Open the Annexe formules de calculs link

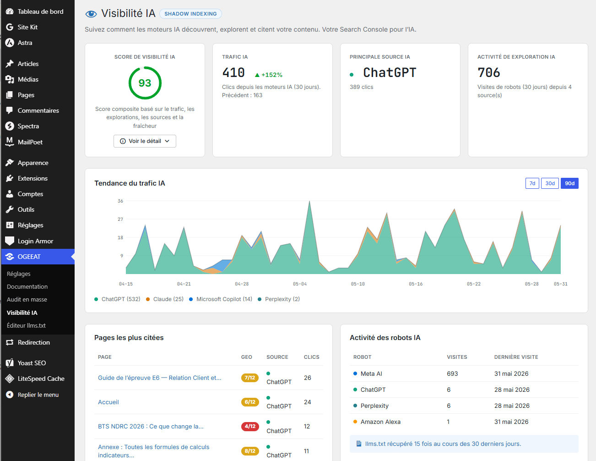pos(154,451)
